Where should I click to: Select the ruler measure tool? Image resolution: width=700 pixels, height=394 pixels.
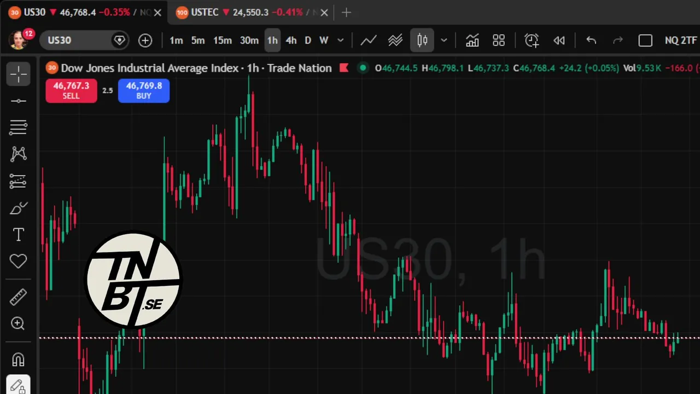[x=18, y=297]
